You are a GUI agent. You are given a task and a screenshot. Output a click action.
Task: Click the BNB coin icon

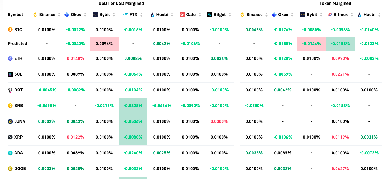click(x=10, y=106)
